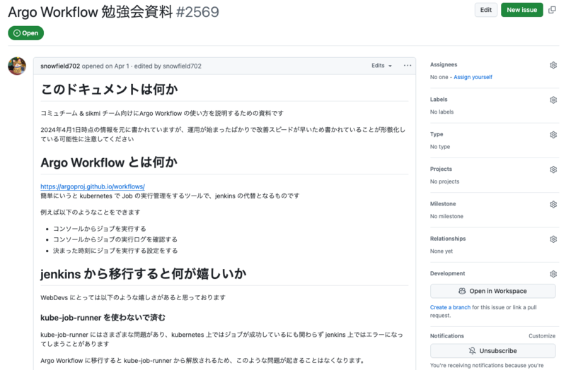This screenshot has height=370, width=566.
Task: Click the Open in Workspace button
Action: pyautogui.click(x=492, y=291)
